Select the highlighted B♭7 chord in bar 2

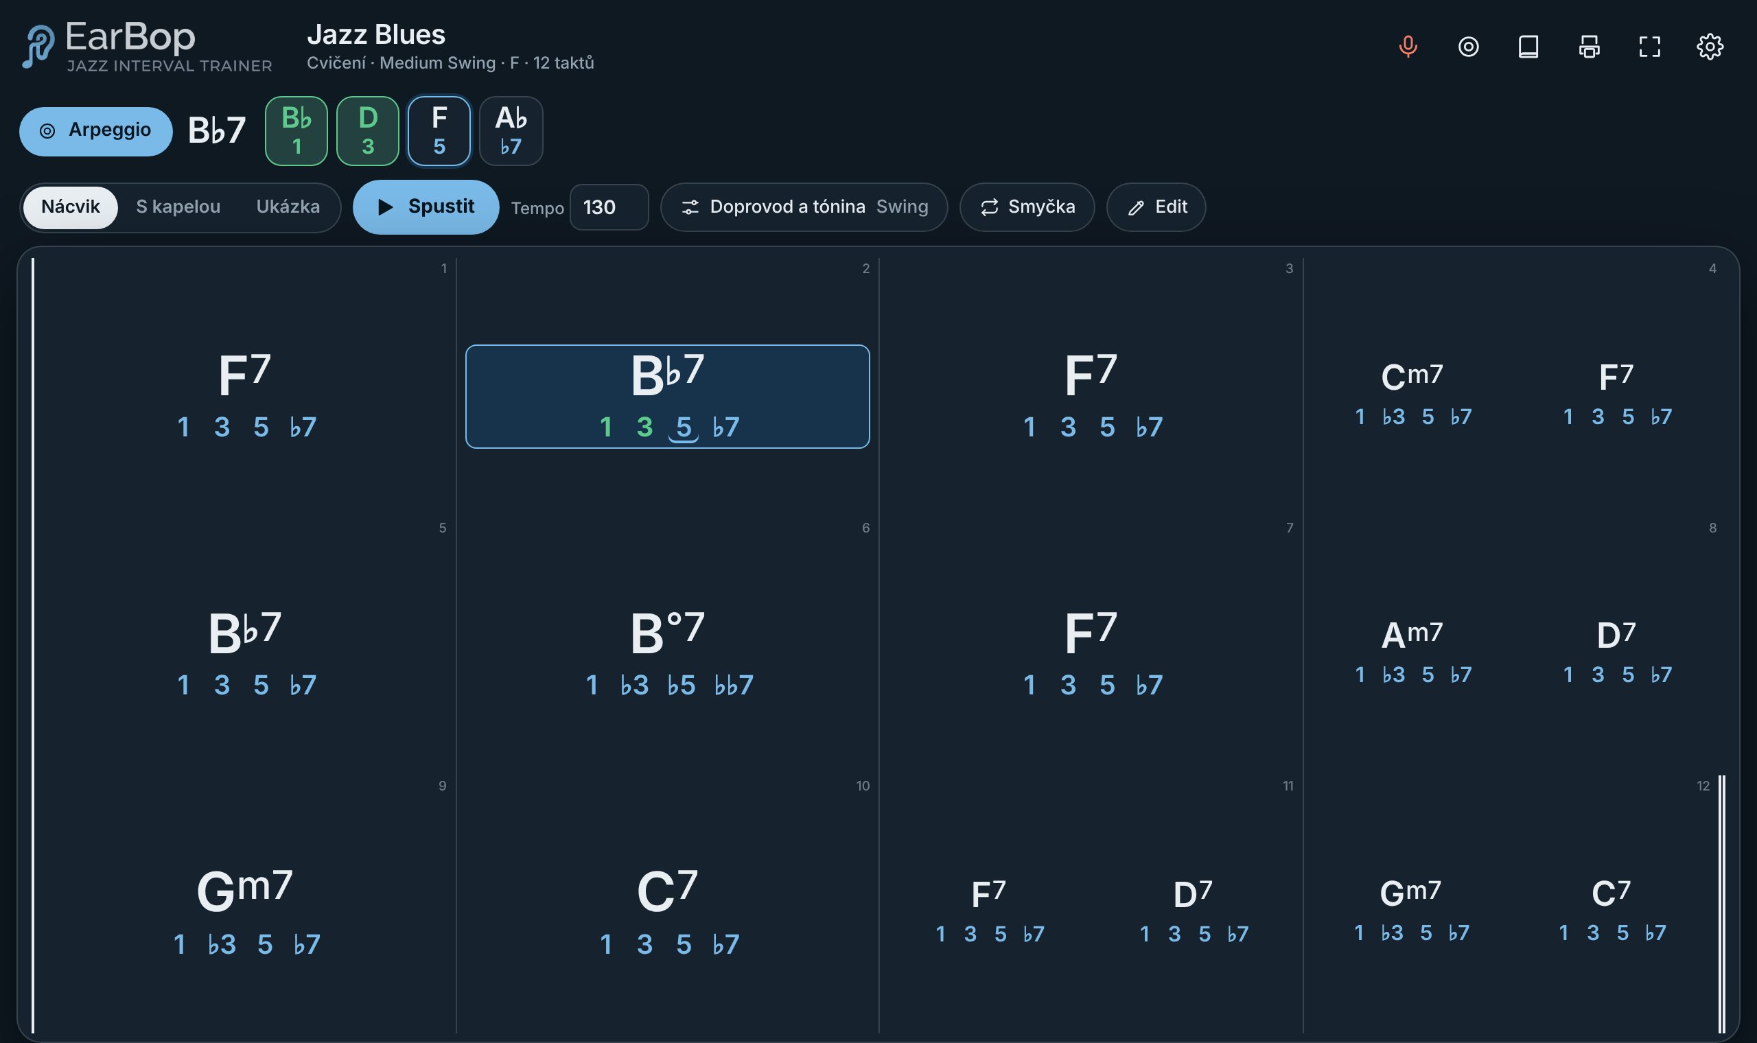pyautogui.click(x=667, y=396)
